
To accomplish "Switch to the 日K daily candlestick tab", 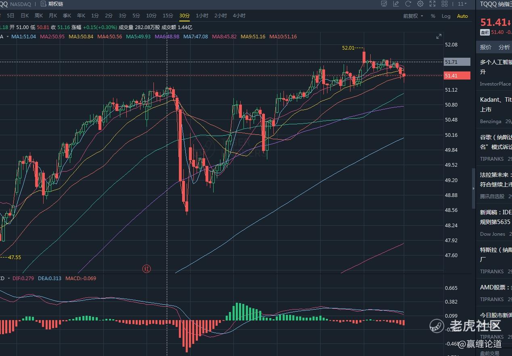I will tap(25, 16).
